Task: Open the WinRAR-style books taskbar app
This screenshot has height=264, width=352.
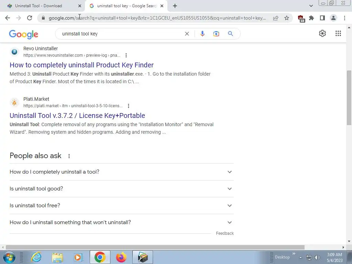Action: 143,257
